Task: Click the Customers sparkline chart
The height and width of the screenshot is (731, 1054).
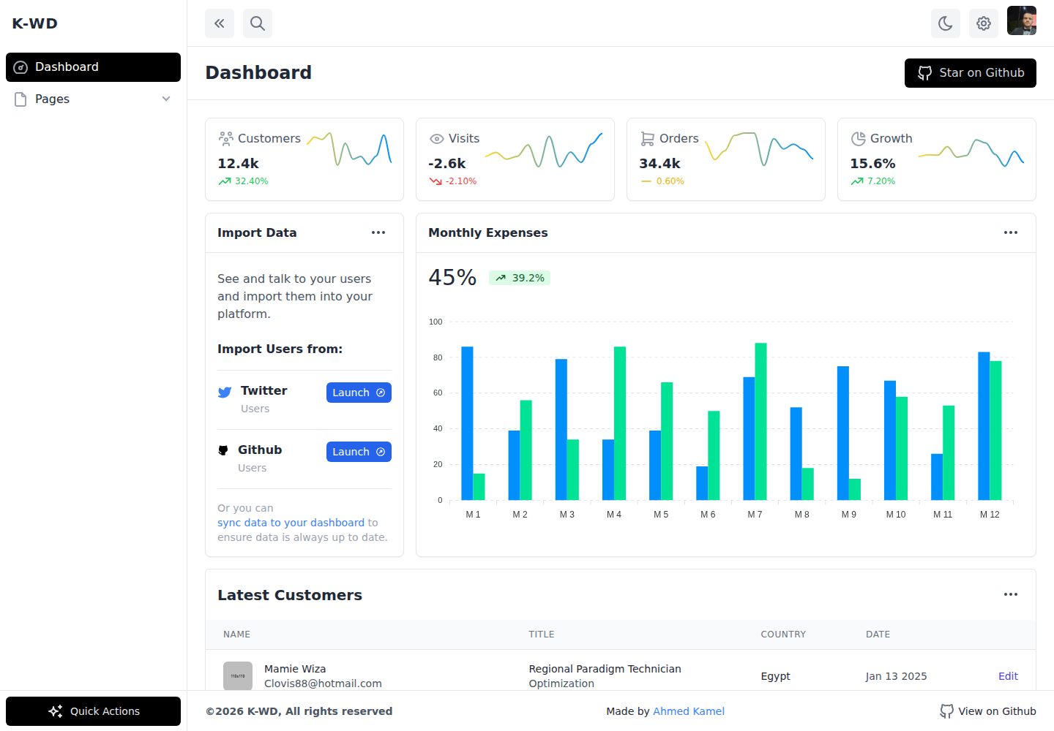Action: tap(349, 148)
